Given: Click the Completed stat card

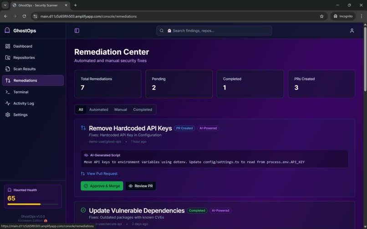Looking at the screenshot, I should click(x=250, y=84).
